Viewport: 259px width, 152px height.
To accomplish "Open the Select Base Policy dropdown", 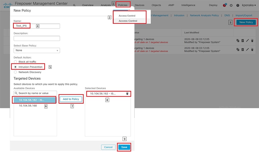I will click(37, 50).
